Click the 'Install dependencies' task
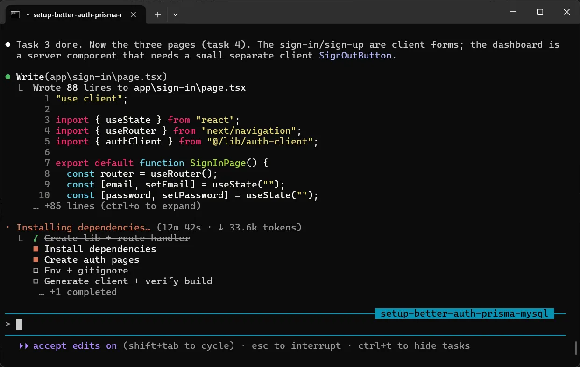 pos(100,249)
